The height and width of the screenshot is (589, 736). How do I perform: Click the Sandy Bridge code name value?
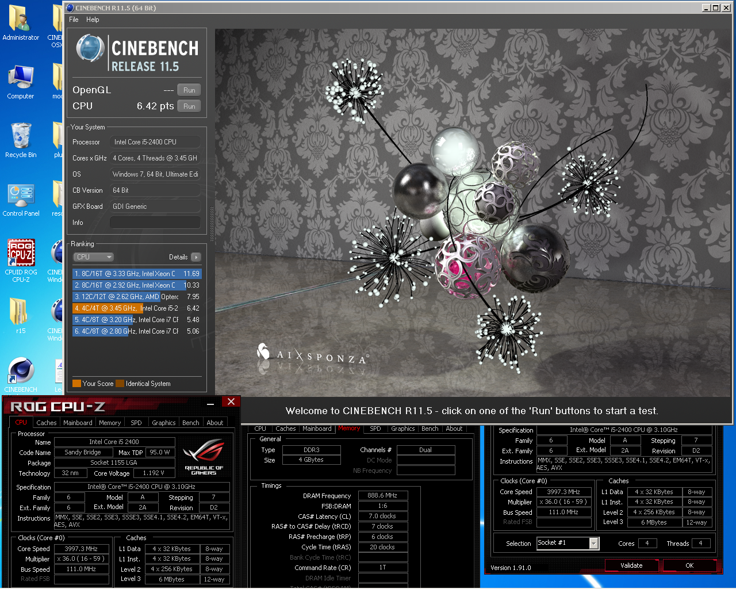click(83, 452)
